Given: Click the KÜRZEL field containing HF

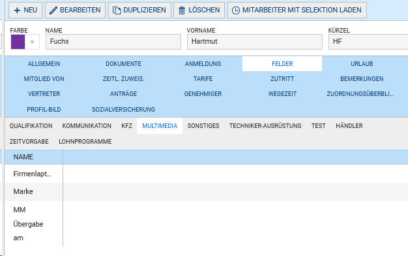Looking at the screenshot, I should [x=368, y=42].
